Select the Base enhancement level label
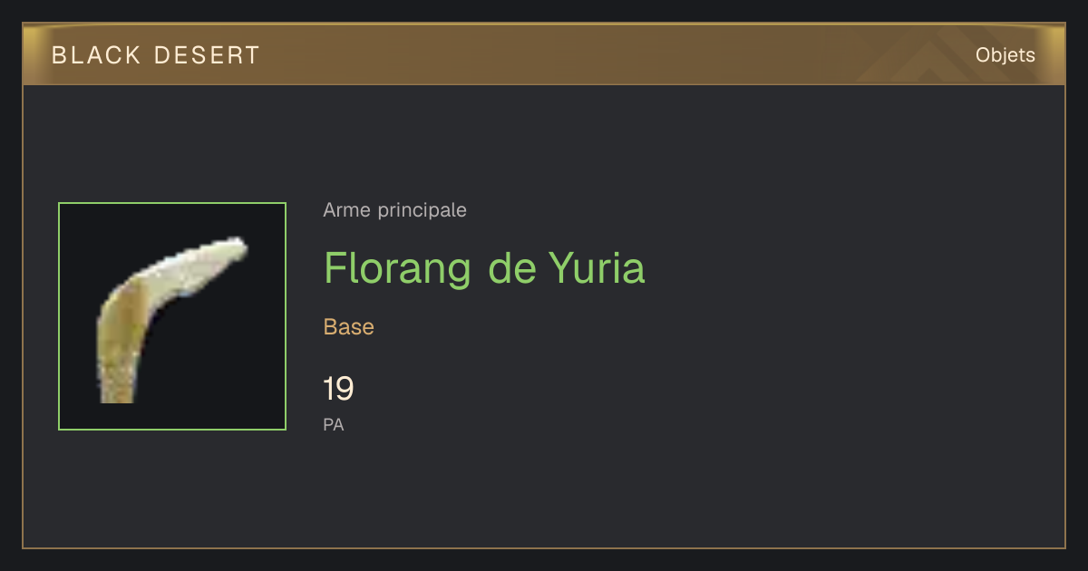The width and height of the screenshot is (1088, 571). tap(349, 327)
